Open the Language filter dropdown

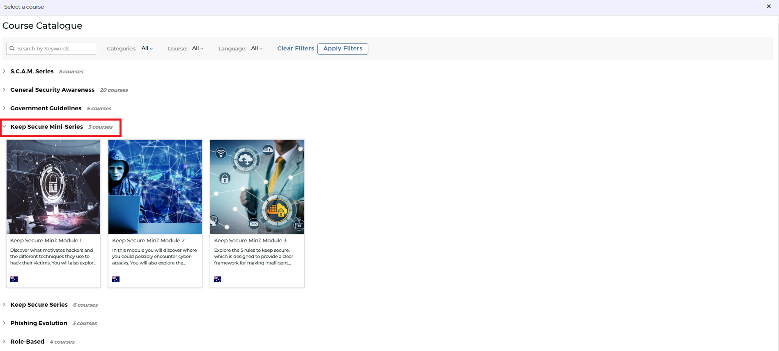(257, 48)
